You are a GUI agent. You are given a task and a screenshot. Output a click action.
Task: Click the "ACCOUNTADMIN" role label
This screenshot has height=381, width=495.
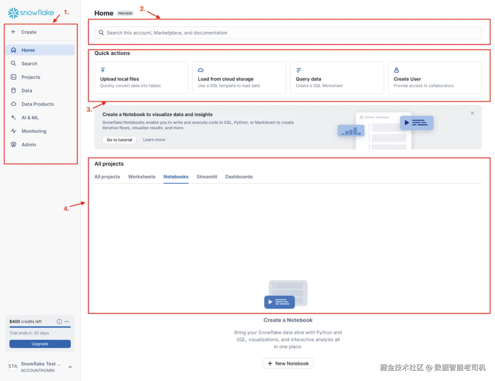pos(38,370)
